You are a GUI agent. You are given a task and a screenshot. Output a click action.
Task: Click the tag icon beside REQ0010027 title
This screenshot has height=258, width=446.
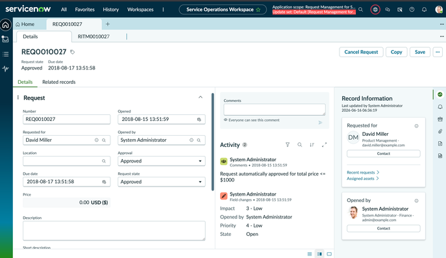tap(73, 52)
